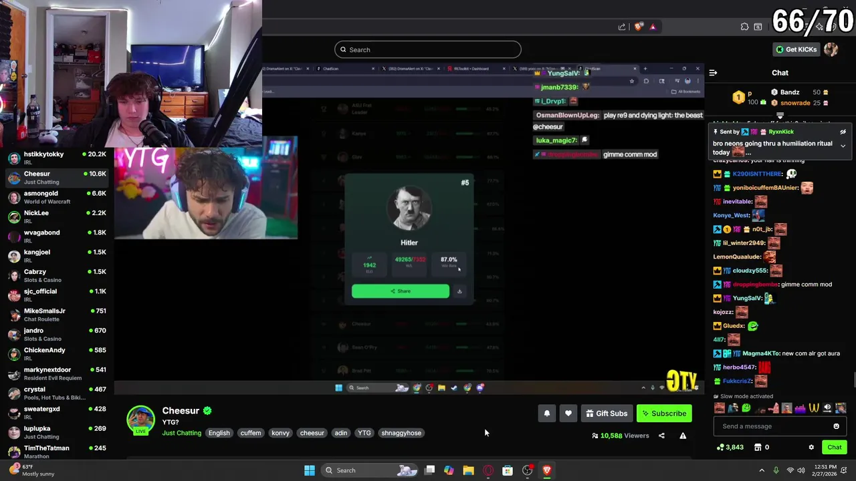Open wvagabond's channel in sidebar
The height and width of the screenshot is (481, 856).
click(58, 236)
